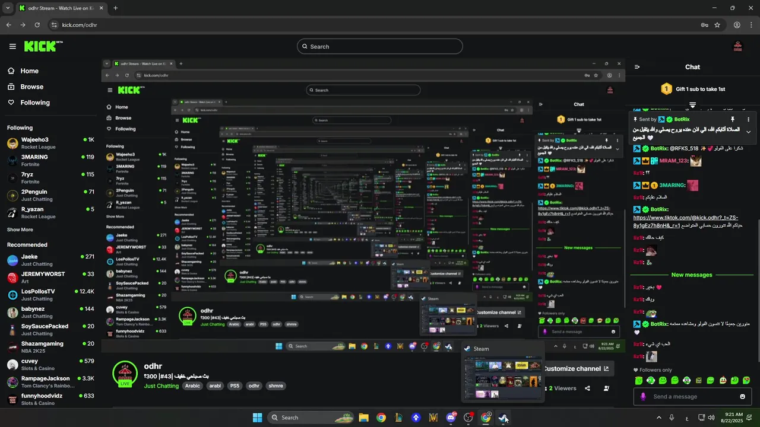The width and height of the screenshot is (760, 427).
Task: Open Chrome three-dot menu
Action: coord(751,25)
